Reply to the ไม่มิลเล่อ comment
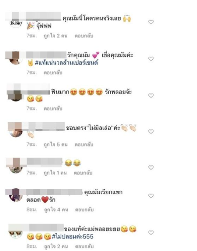The height and width of the screenshot is (251, 197). click(x=84, y=145)
